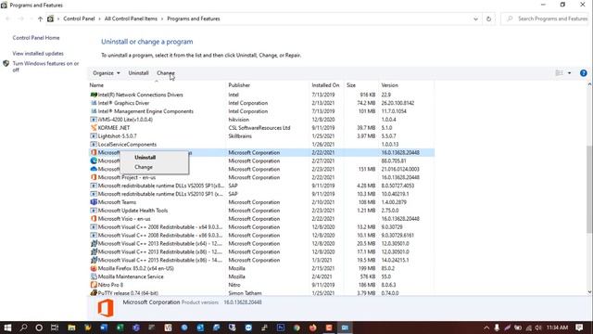Sort by the Size column header

351,85
